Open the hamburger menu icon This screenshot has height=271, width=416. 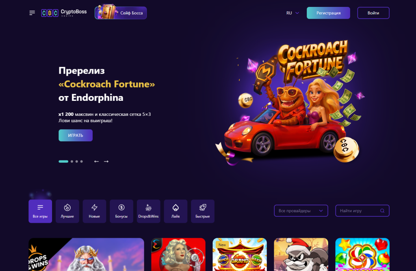tap(32, 13)
